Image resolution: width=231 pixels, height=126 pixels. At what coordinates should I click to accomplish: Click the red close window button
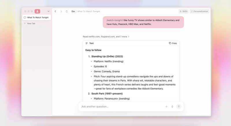(x=25, y=11)
